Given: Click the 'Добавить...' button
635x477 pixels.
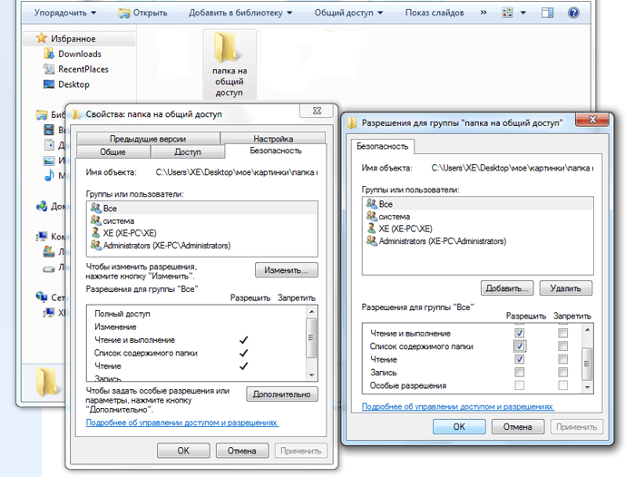Looking at the screenshot, I should [x=507, y=288].
